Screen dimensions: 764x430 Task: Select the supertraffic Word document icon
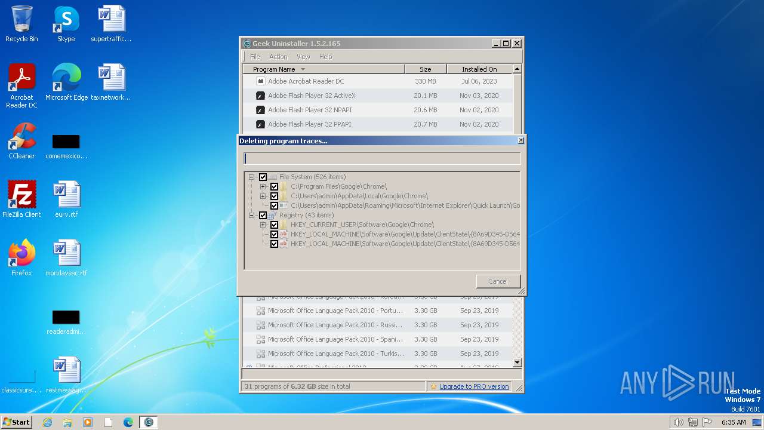[111, 24]
